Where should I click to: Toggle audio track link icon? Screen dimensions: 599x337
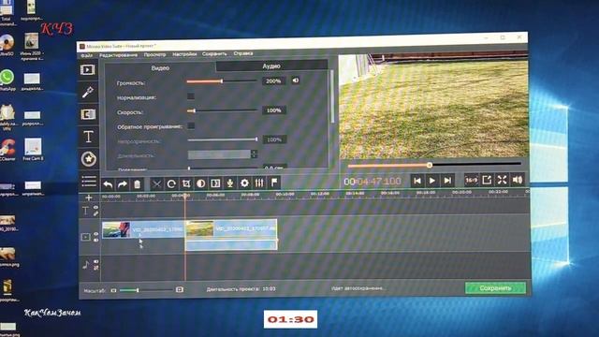[95, 268]
